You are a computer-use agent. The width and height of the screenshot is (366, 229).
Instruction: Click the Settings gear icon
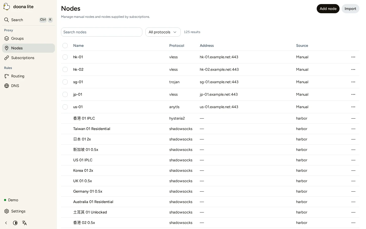(x=7, y=211)
